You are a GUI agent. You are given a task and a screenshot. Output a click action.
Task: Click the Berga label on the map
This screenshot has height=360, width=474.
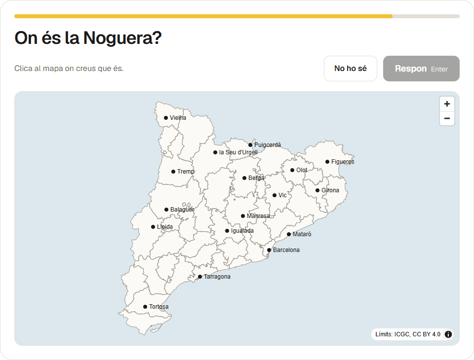pos(256,178)
